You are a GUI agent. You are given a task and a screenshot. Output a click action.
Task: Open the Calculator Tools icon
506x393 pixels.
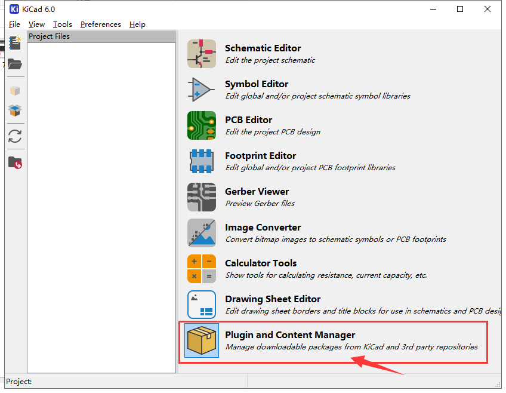click(x=202, y=269)
